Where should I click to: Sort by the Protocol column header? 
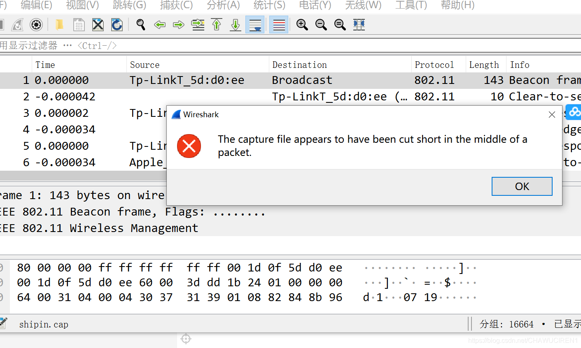[x=439, y=65]
